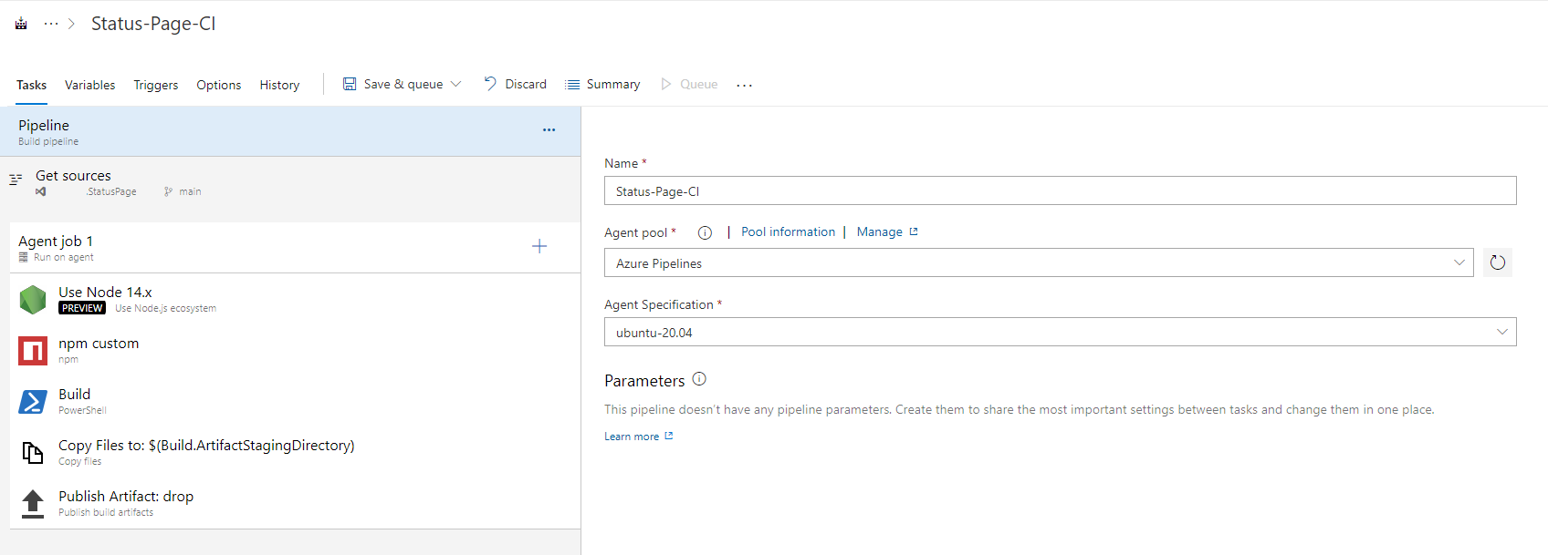Open the Agent pool dropdown

1039,262
